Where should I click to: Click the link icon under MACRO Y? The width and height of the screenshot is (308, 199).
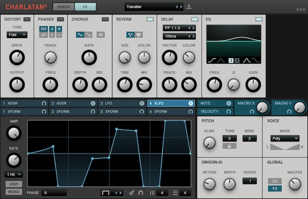[289, 112]
